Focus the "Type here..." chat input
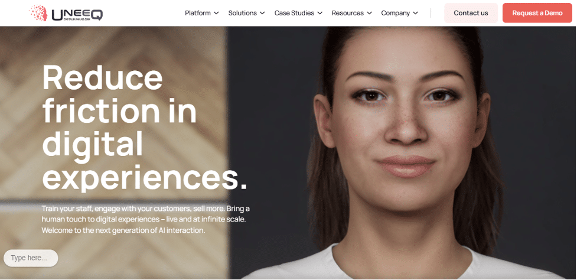This screenshot has height=280, width=577. (x=31, y=258)
